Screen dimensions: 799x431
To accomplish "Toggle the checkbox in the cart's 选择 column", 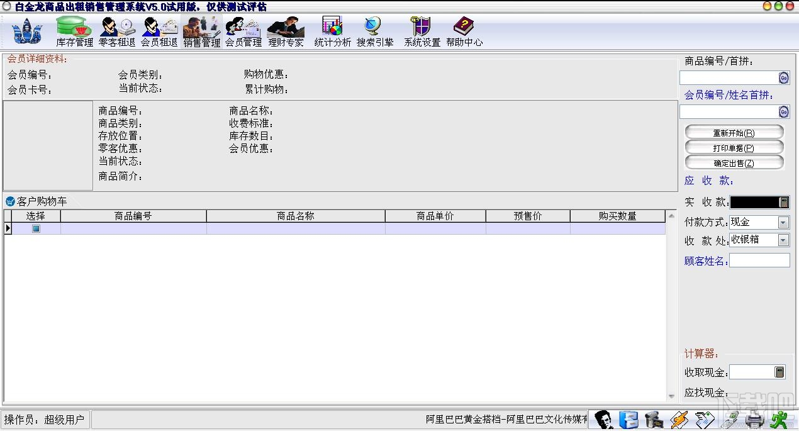I will pos(36,228).
